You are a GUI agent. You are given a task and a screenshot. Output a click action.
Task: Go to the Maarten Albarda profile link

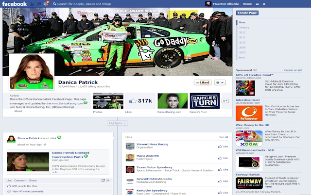225,4
